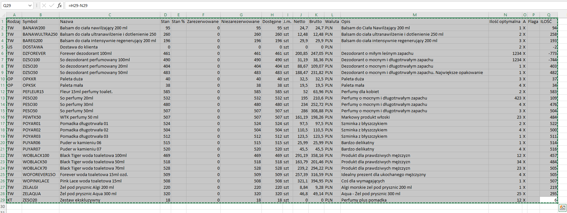Click the 'Zarezerwowane' header cell
Image resolution: width=567 pixels, height=213 pixels.
coord(203,21)
